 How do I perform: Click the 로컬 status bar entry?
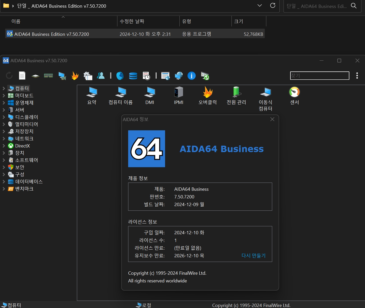[144, 305]
